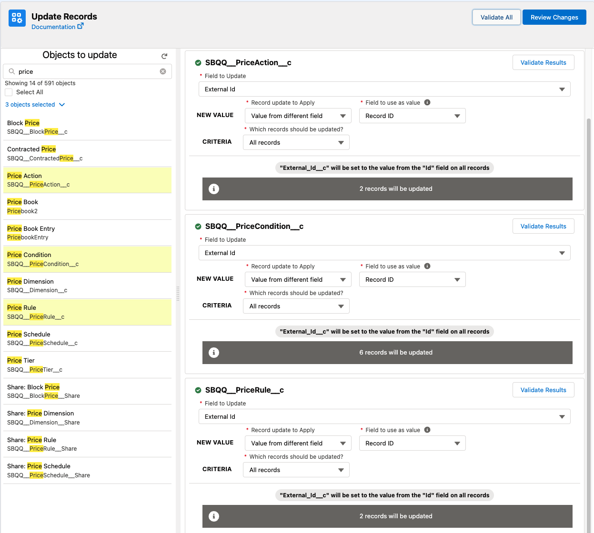Screen dimensions: 594x533
Task: Click the panel splitter drag handle
Action: tap(178, 294)
